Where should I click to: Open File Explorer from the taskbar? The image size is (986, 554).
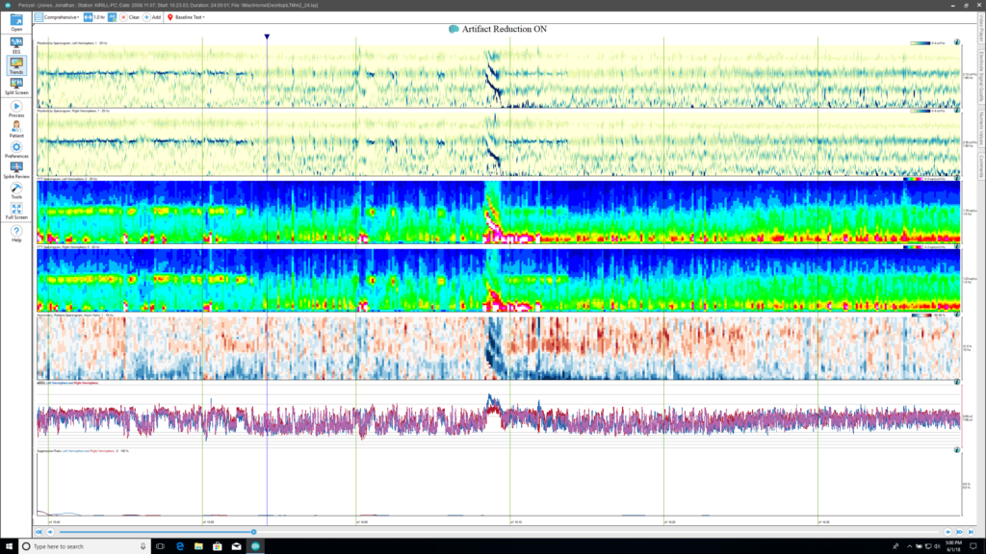click(198, 546)
